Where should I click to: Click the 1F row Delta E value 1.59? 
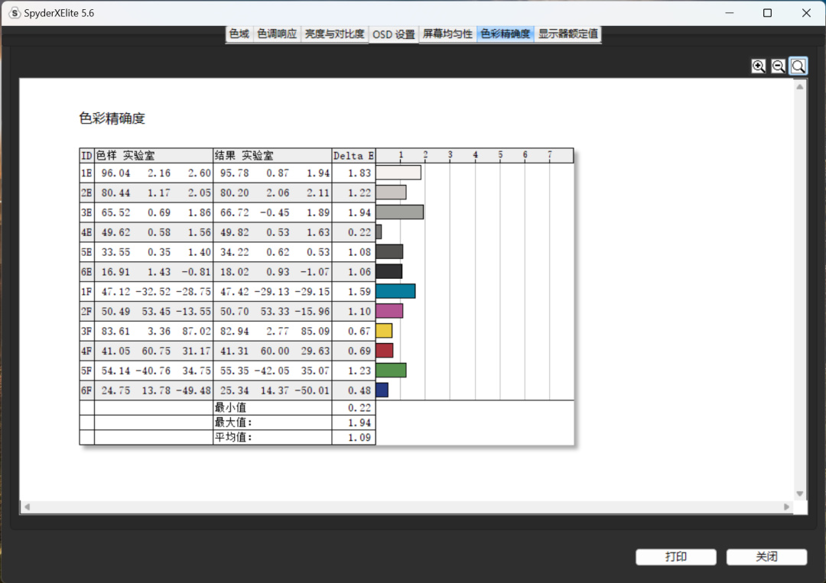coord(359,292)
